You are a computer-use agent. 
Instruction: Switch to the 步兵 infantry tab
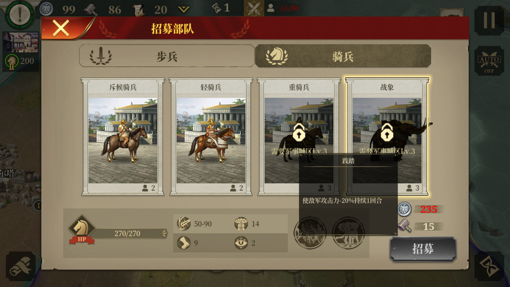[167, 56]
